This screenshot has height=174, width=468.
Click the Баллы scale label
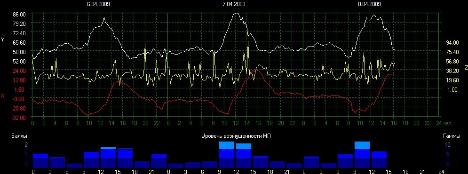tap(19, 136)
